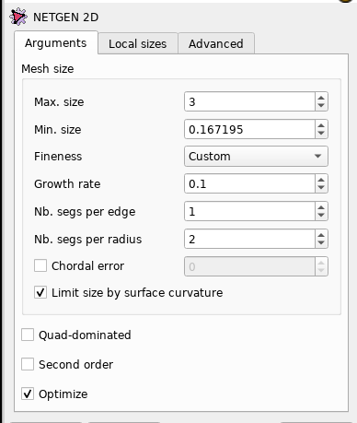Click the NETGEN 2D mesh icon
357x423 pixels.
click(x=18, y=17)
